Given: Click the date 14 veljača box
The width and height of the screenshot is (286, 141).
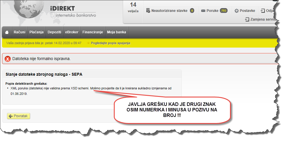Looking at the screenshot, I should [x=133, y=8].
